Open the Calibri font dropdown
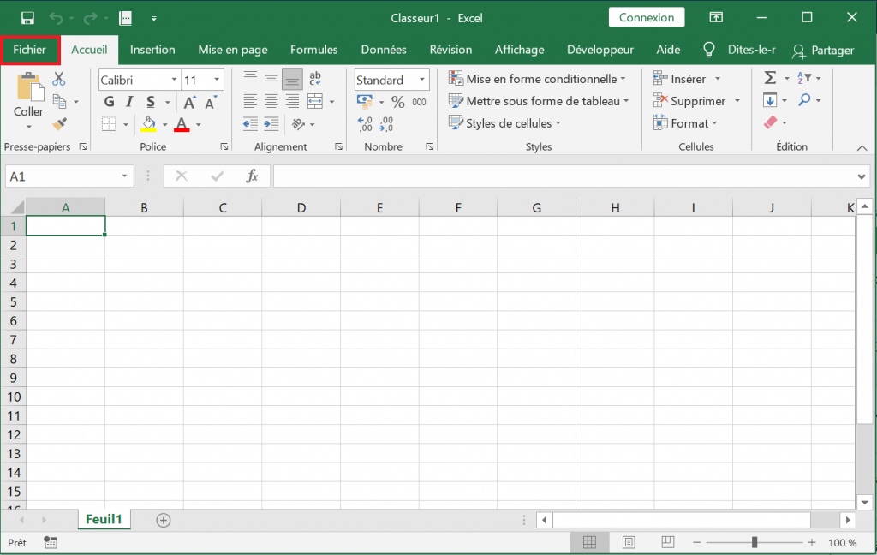The width and height of the screenshot is (877, 555). (176, 79)
